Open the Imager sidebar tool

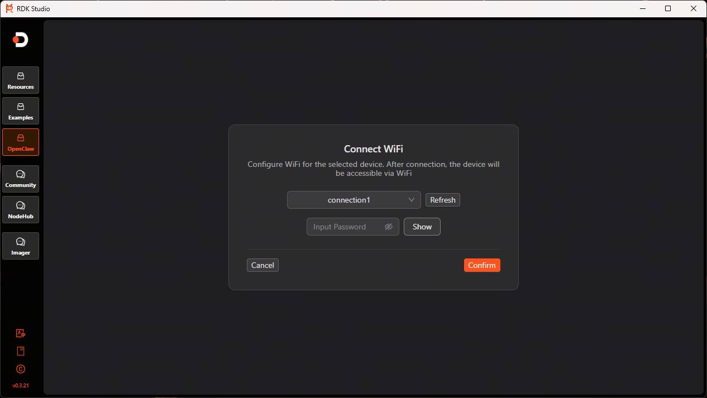point(21,246)
